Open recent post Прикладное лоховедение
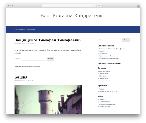This screenshot has width=146, height=123. (x=109, y=58)
